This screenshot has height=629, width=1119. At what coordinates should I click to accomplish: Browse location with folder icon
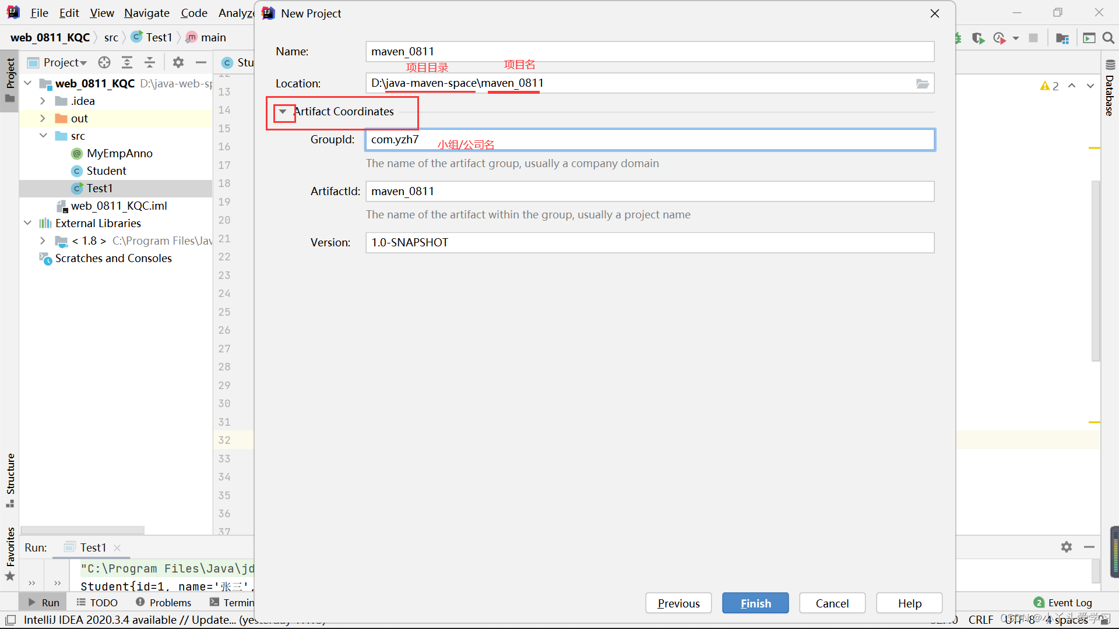pyautogui.click(x=922, y=83)
